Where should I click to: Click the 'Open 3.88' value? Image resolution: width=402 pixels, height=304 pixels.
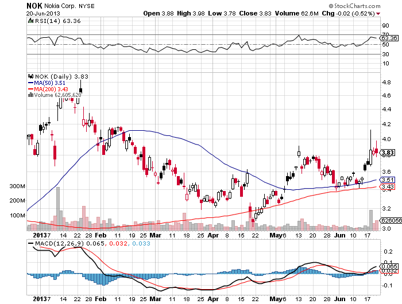[x=158, y=14]
